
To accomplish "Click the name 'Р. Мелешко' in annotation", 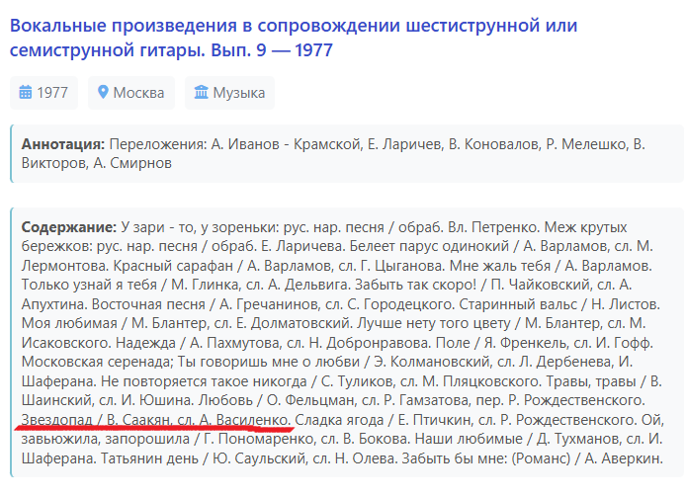I will click(x=586, y=144).
